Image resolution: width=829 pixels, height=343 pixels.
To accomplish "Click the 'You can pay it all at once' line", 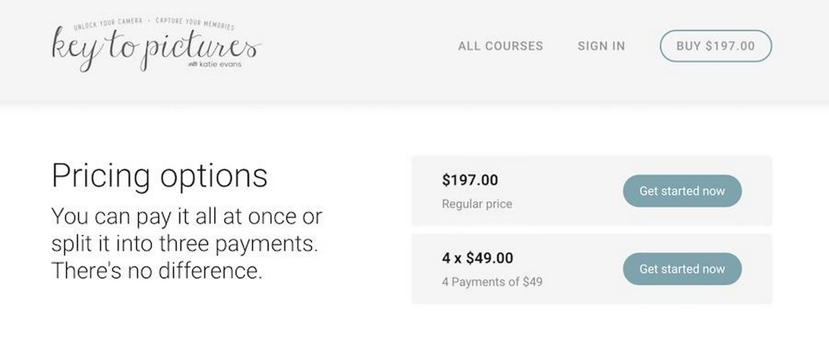I will (187, 216).
